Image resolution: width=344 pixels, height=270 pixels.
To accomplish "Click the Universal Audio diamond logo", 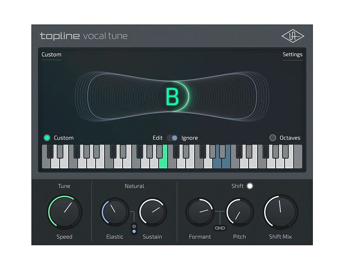I will (293, 36).
